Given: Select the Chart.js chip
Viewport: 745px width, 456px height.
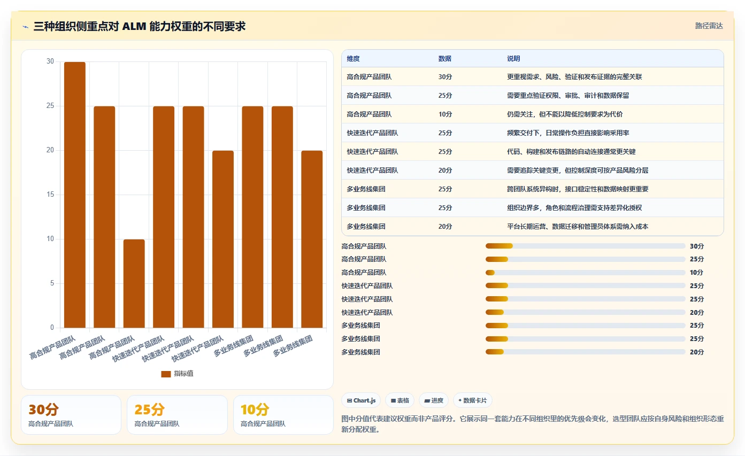Looking at the screenshot, I should point(361,400).
